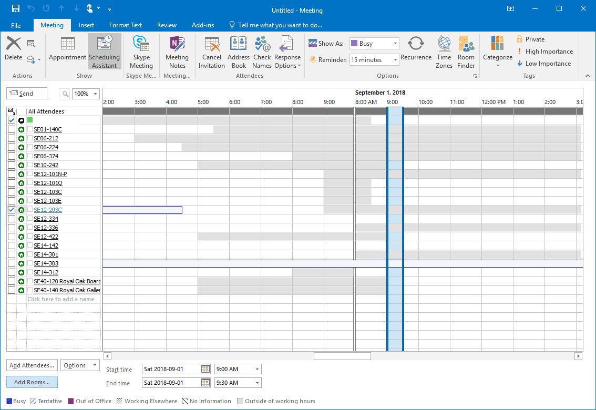Image resolution: width=596 pixels, height=410 pixels.
Task: Run Check Names
Action: (x=262, y=52)
